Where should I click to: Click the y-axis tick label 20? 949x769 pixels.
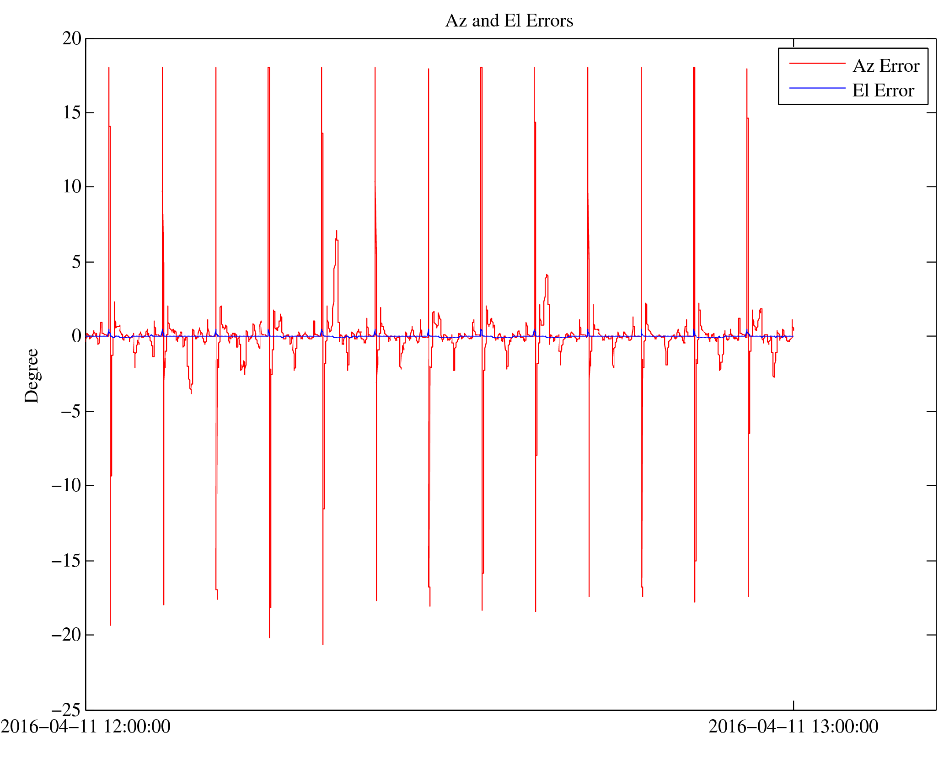pyautogui.click(x=72, y=39)
